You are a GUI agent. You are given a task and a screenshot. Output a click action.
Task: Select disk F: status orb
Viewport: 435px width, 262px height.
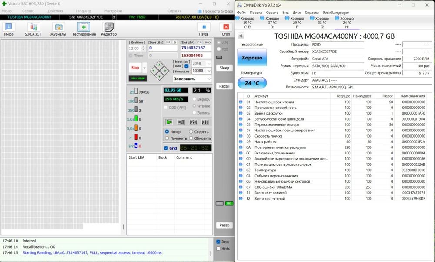(x=287, y=18)
